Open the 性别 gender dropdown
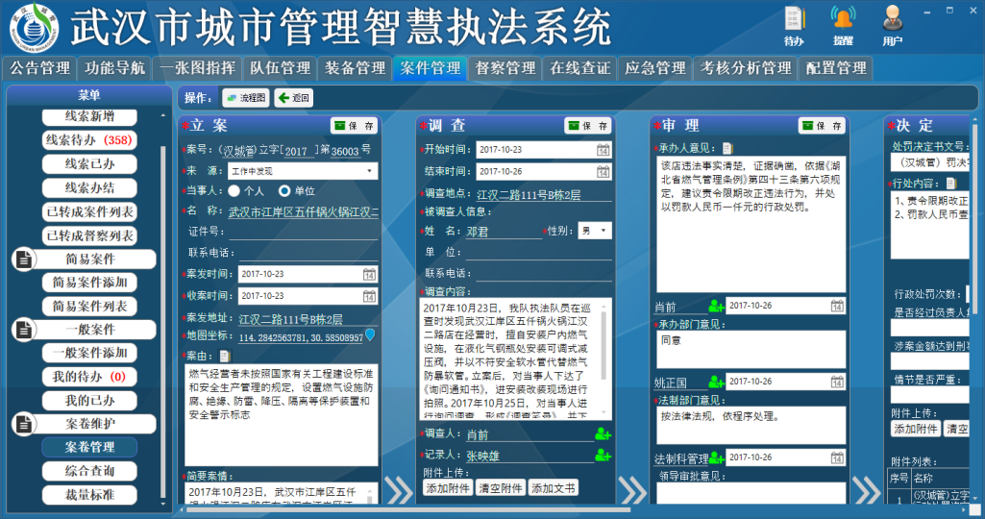This screenshot has width=985, height=519. (x=594, y=231)
